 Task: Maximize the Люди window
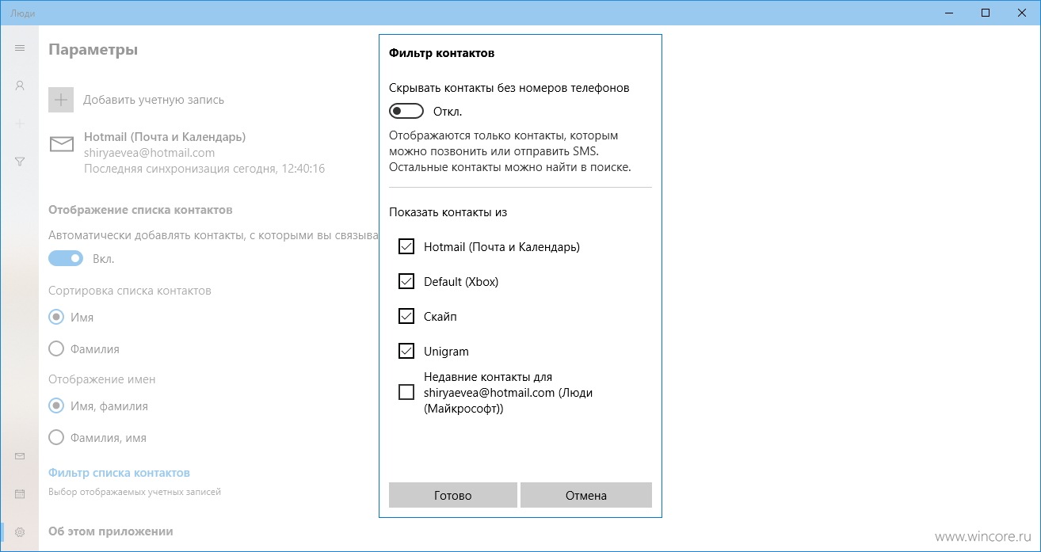(986, 13)
